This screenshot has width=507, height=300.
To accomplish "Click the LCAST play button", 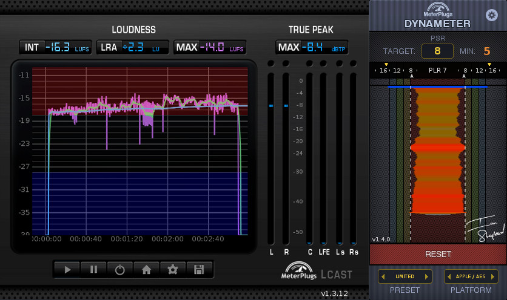I will (67, 269).
